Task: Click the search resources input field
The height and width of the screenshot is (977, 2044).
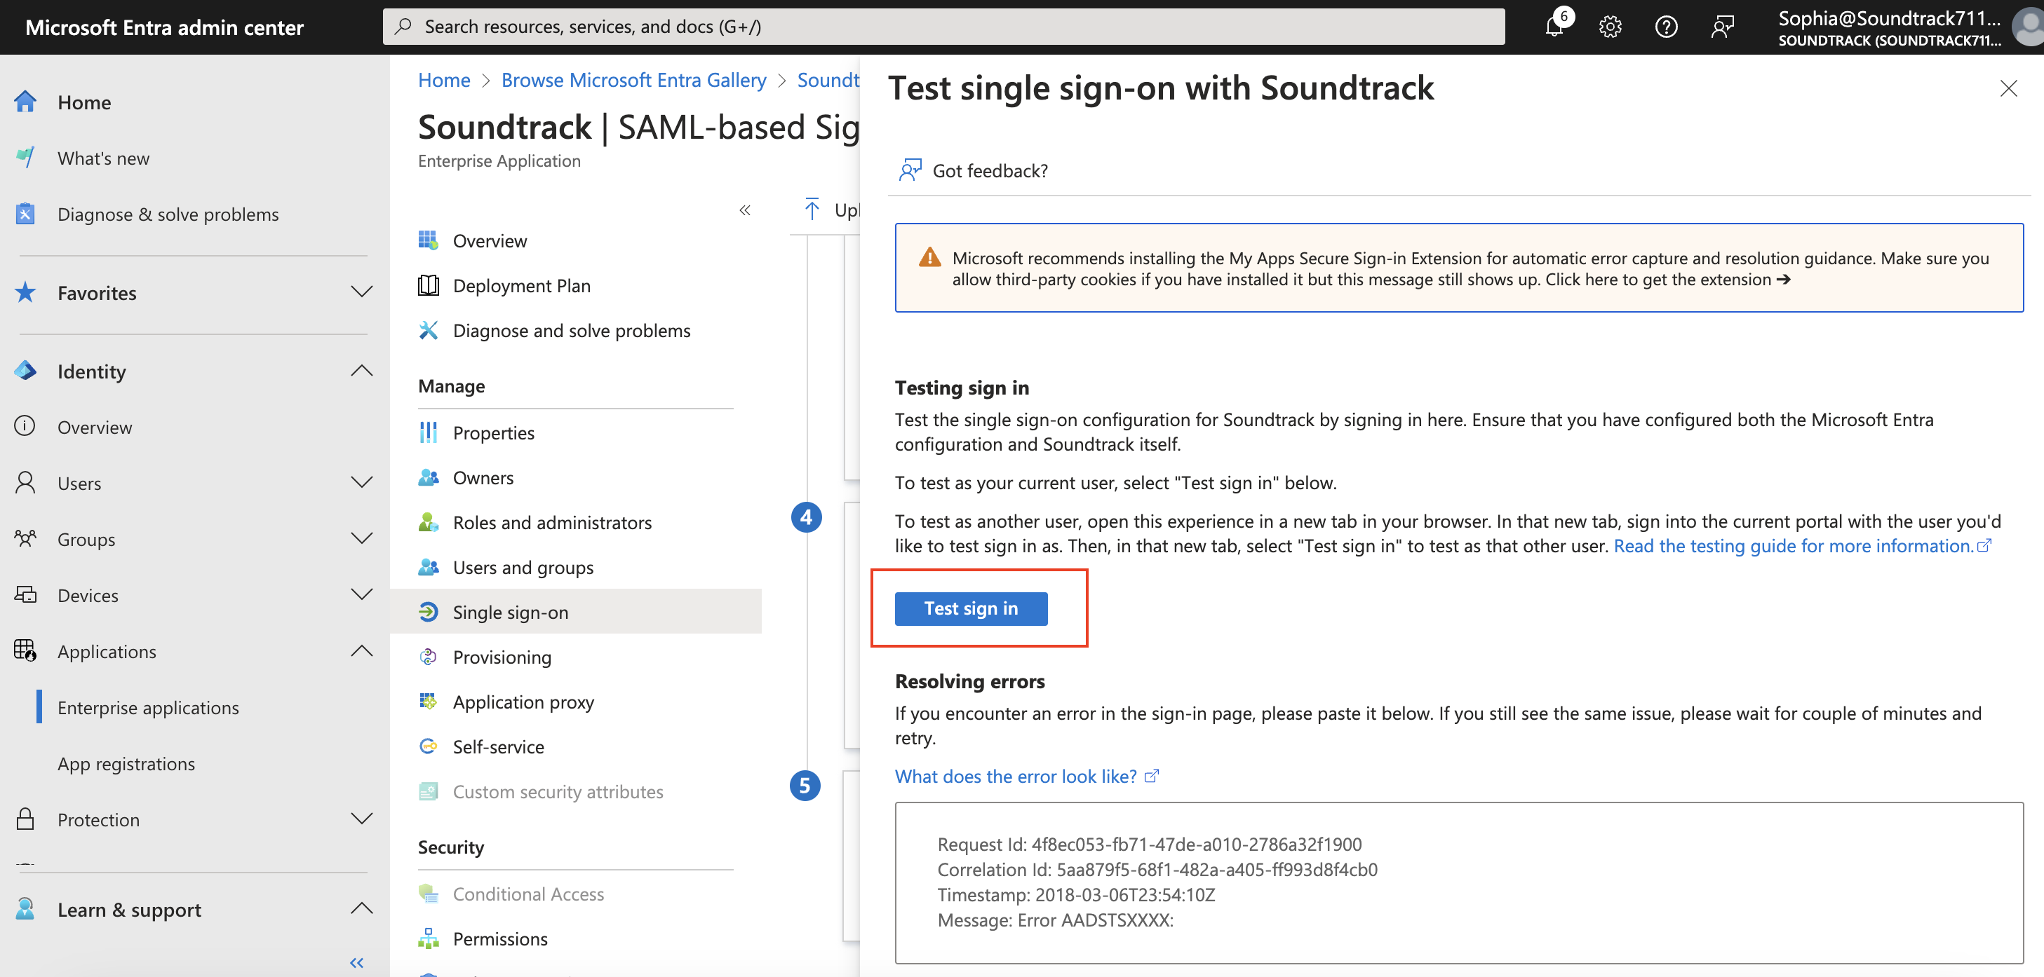Action: click(943, 26)
